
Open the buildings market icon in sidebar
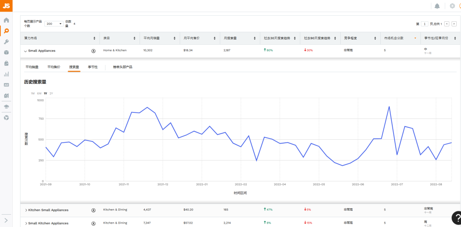pos(6,95)
